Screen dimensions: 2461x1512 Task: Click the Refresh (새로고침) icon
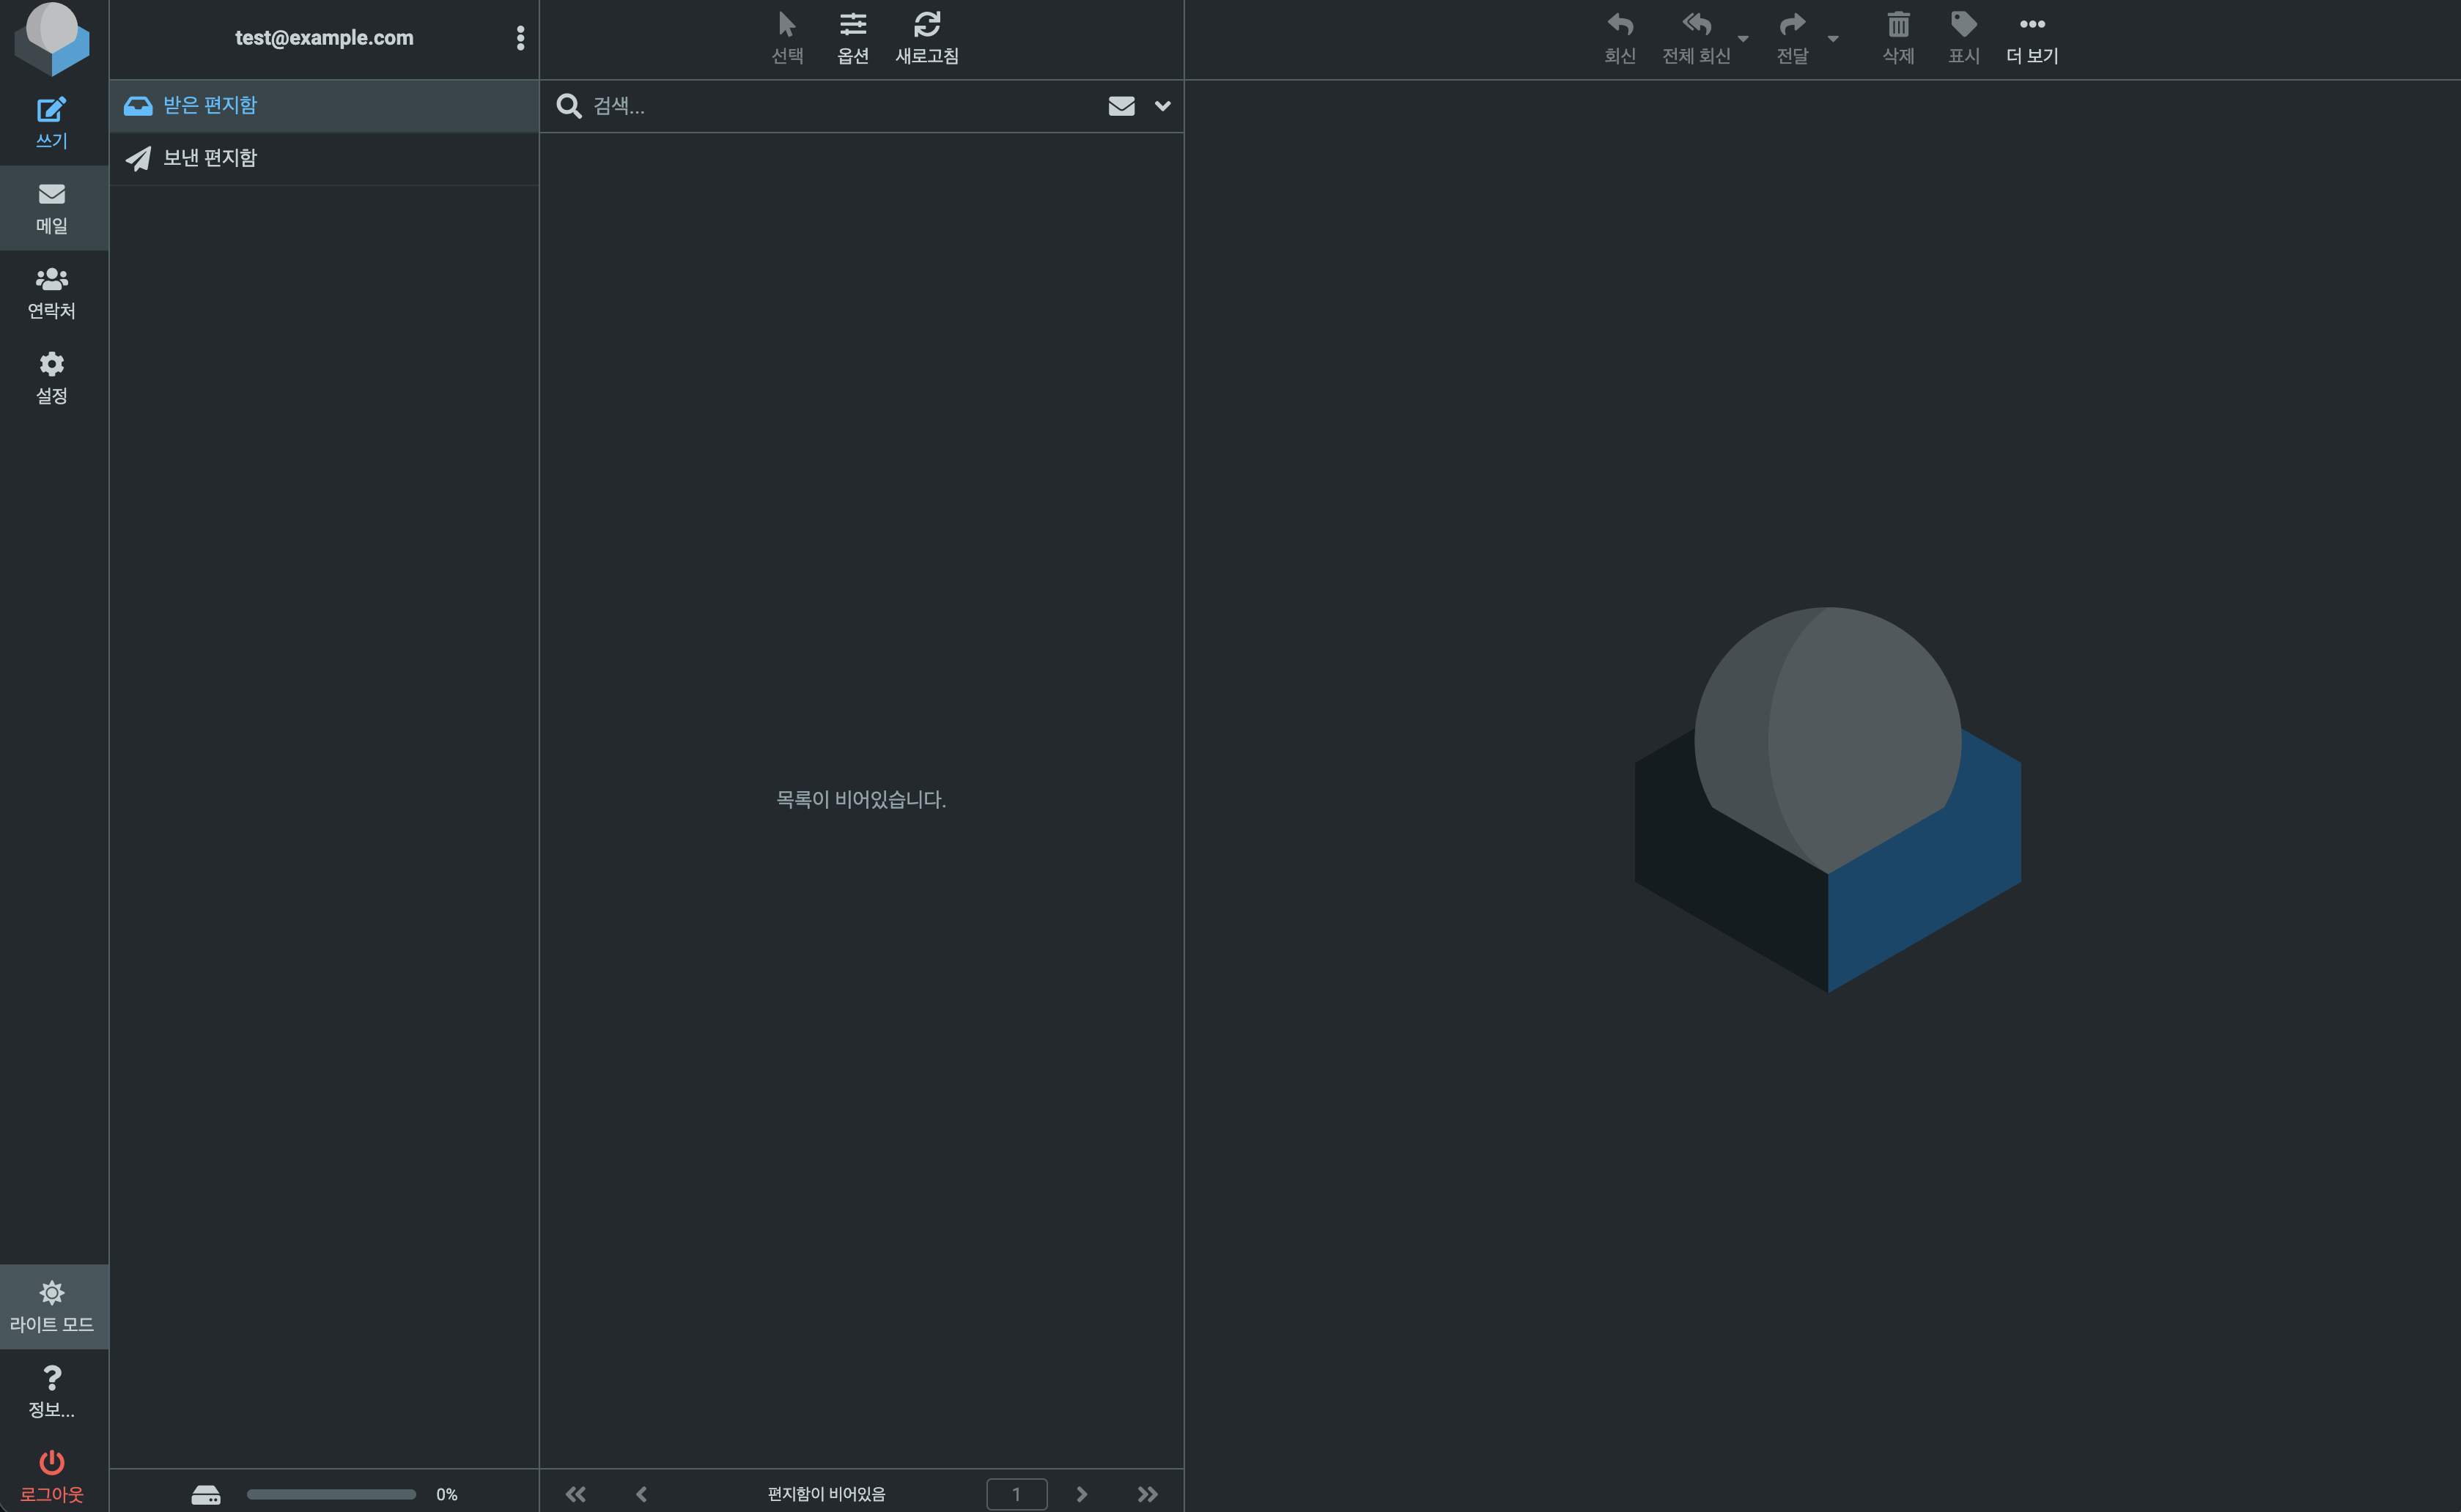926,38
